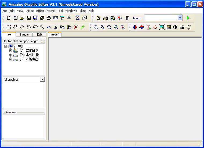
Task: Add text using the T+ icon
Action: [x=149, y=27]
